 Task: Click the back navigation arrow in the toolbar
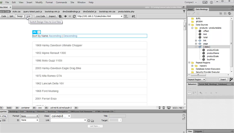(x=66, y=17)
